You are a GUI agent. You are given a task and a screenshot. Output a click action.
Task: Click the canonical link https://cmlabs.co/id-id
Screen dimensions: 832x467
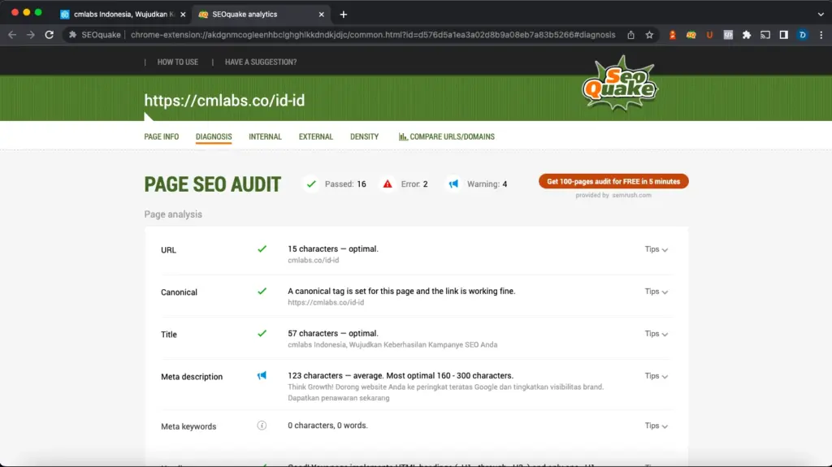326,302
